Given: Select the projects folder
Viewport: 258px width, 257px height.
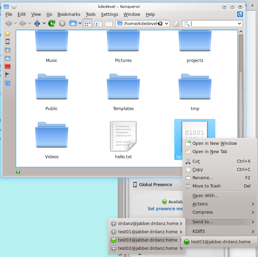Looking at the screenshot, I should coord(195,47).
